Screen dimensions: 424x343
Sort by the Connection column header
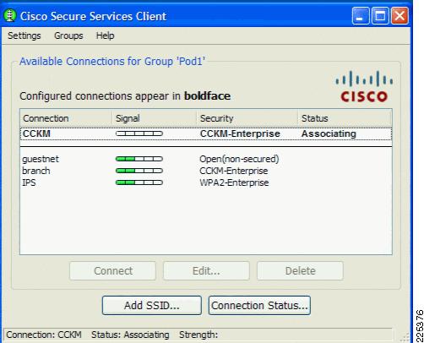(x=66, y=118)
